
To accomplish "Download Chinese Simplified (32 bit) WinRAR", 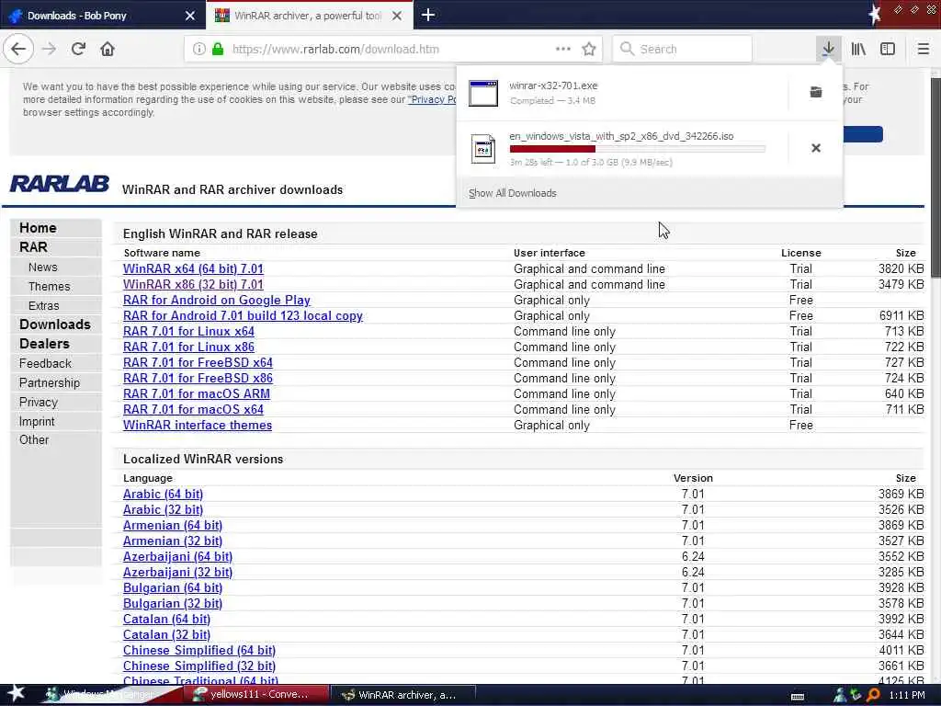I will [199, 666].
